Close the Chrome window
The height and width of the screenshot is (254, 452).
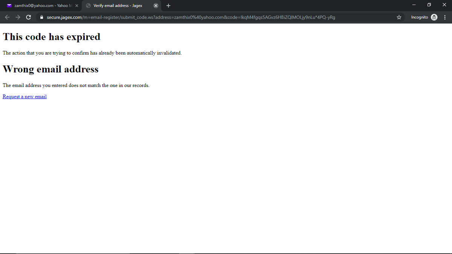[x=444, y=5]
